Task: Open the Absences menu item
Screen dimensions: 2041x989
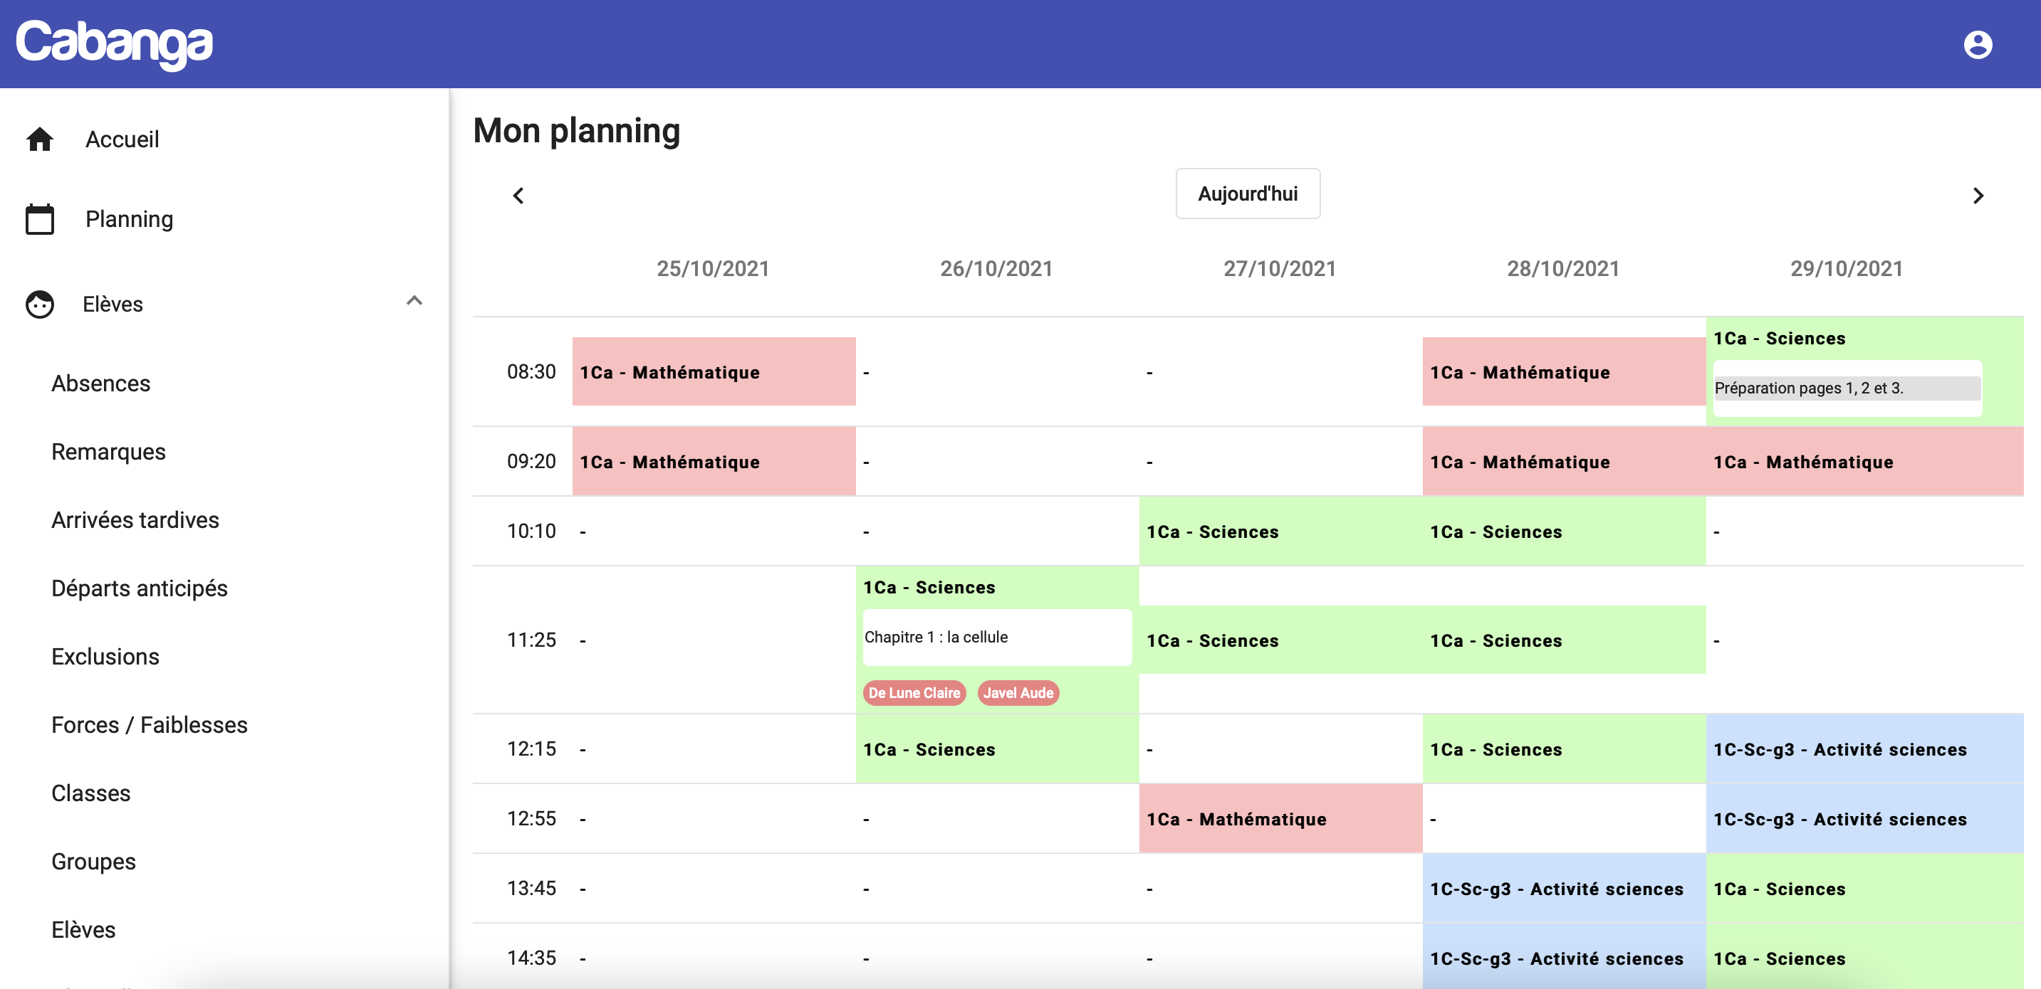Action: click(x=100, y=384)
